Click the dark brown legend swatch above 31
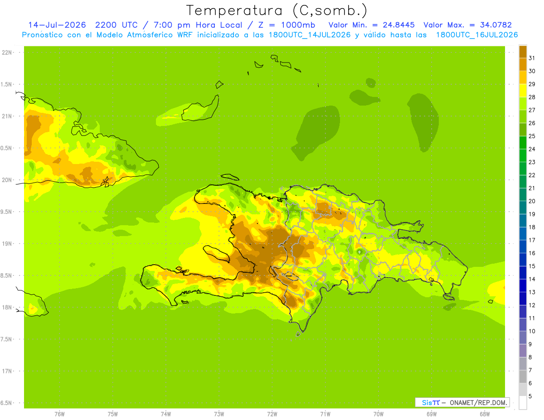 click(x=523, y=52)
